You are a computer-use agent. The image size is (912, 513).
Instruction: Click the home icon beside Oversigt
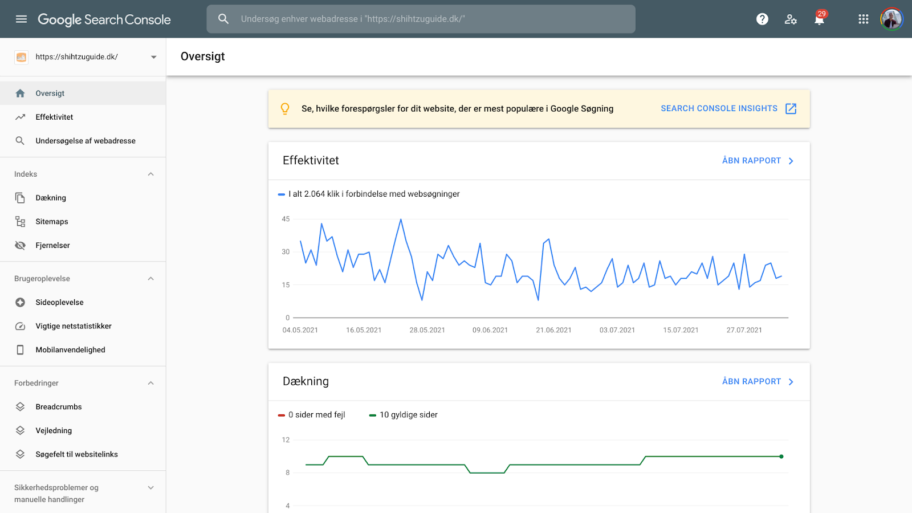(20, 93)
